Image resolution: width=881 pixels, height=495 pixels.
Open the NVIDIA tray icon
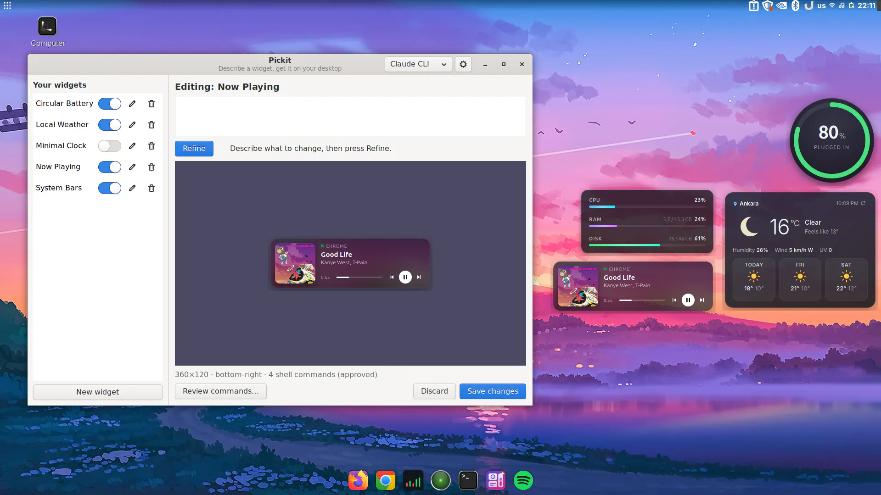(782, 6)
